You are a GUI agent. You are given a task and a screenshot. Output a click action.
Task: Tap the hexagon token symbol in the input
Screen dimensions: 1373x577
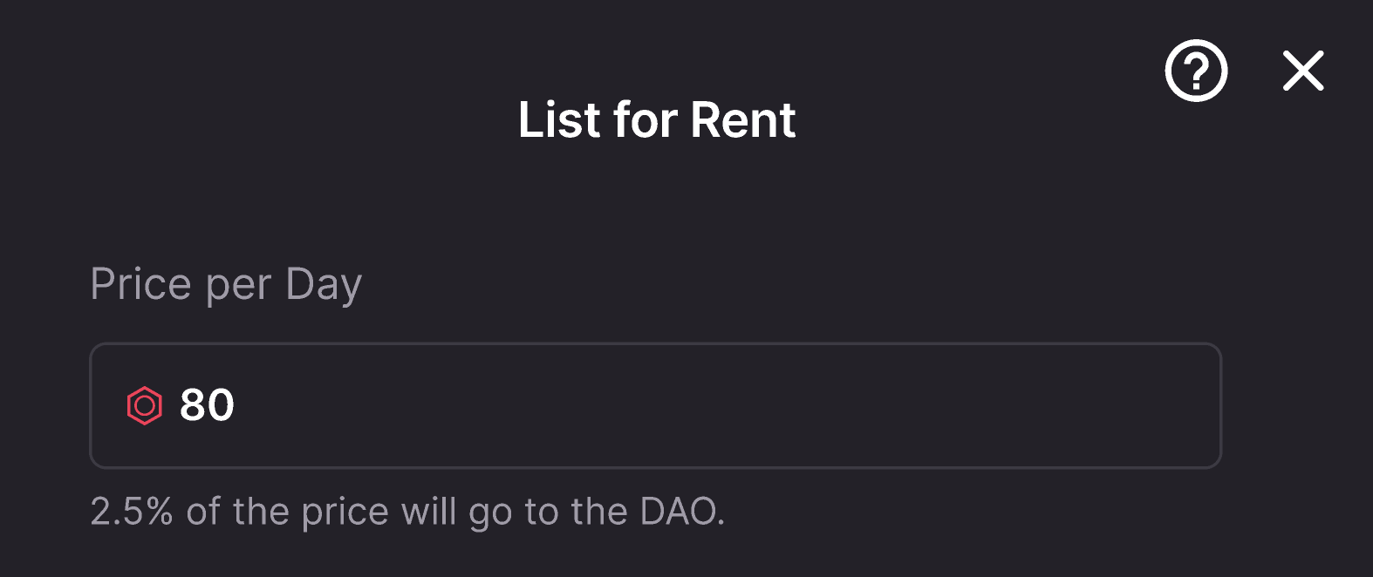145,405
